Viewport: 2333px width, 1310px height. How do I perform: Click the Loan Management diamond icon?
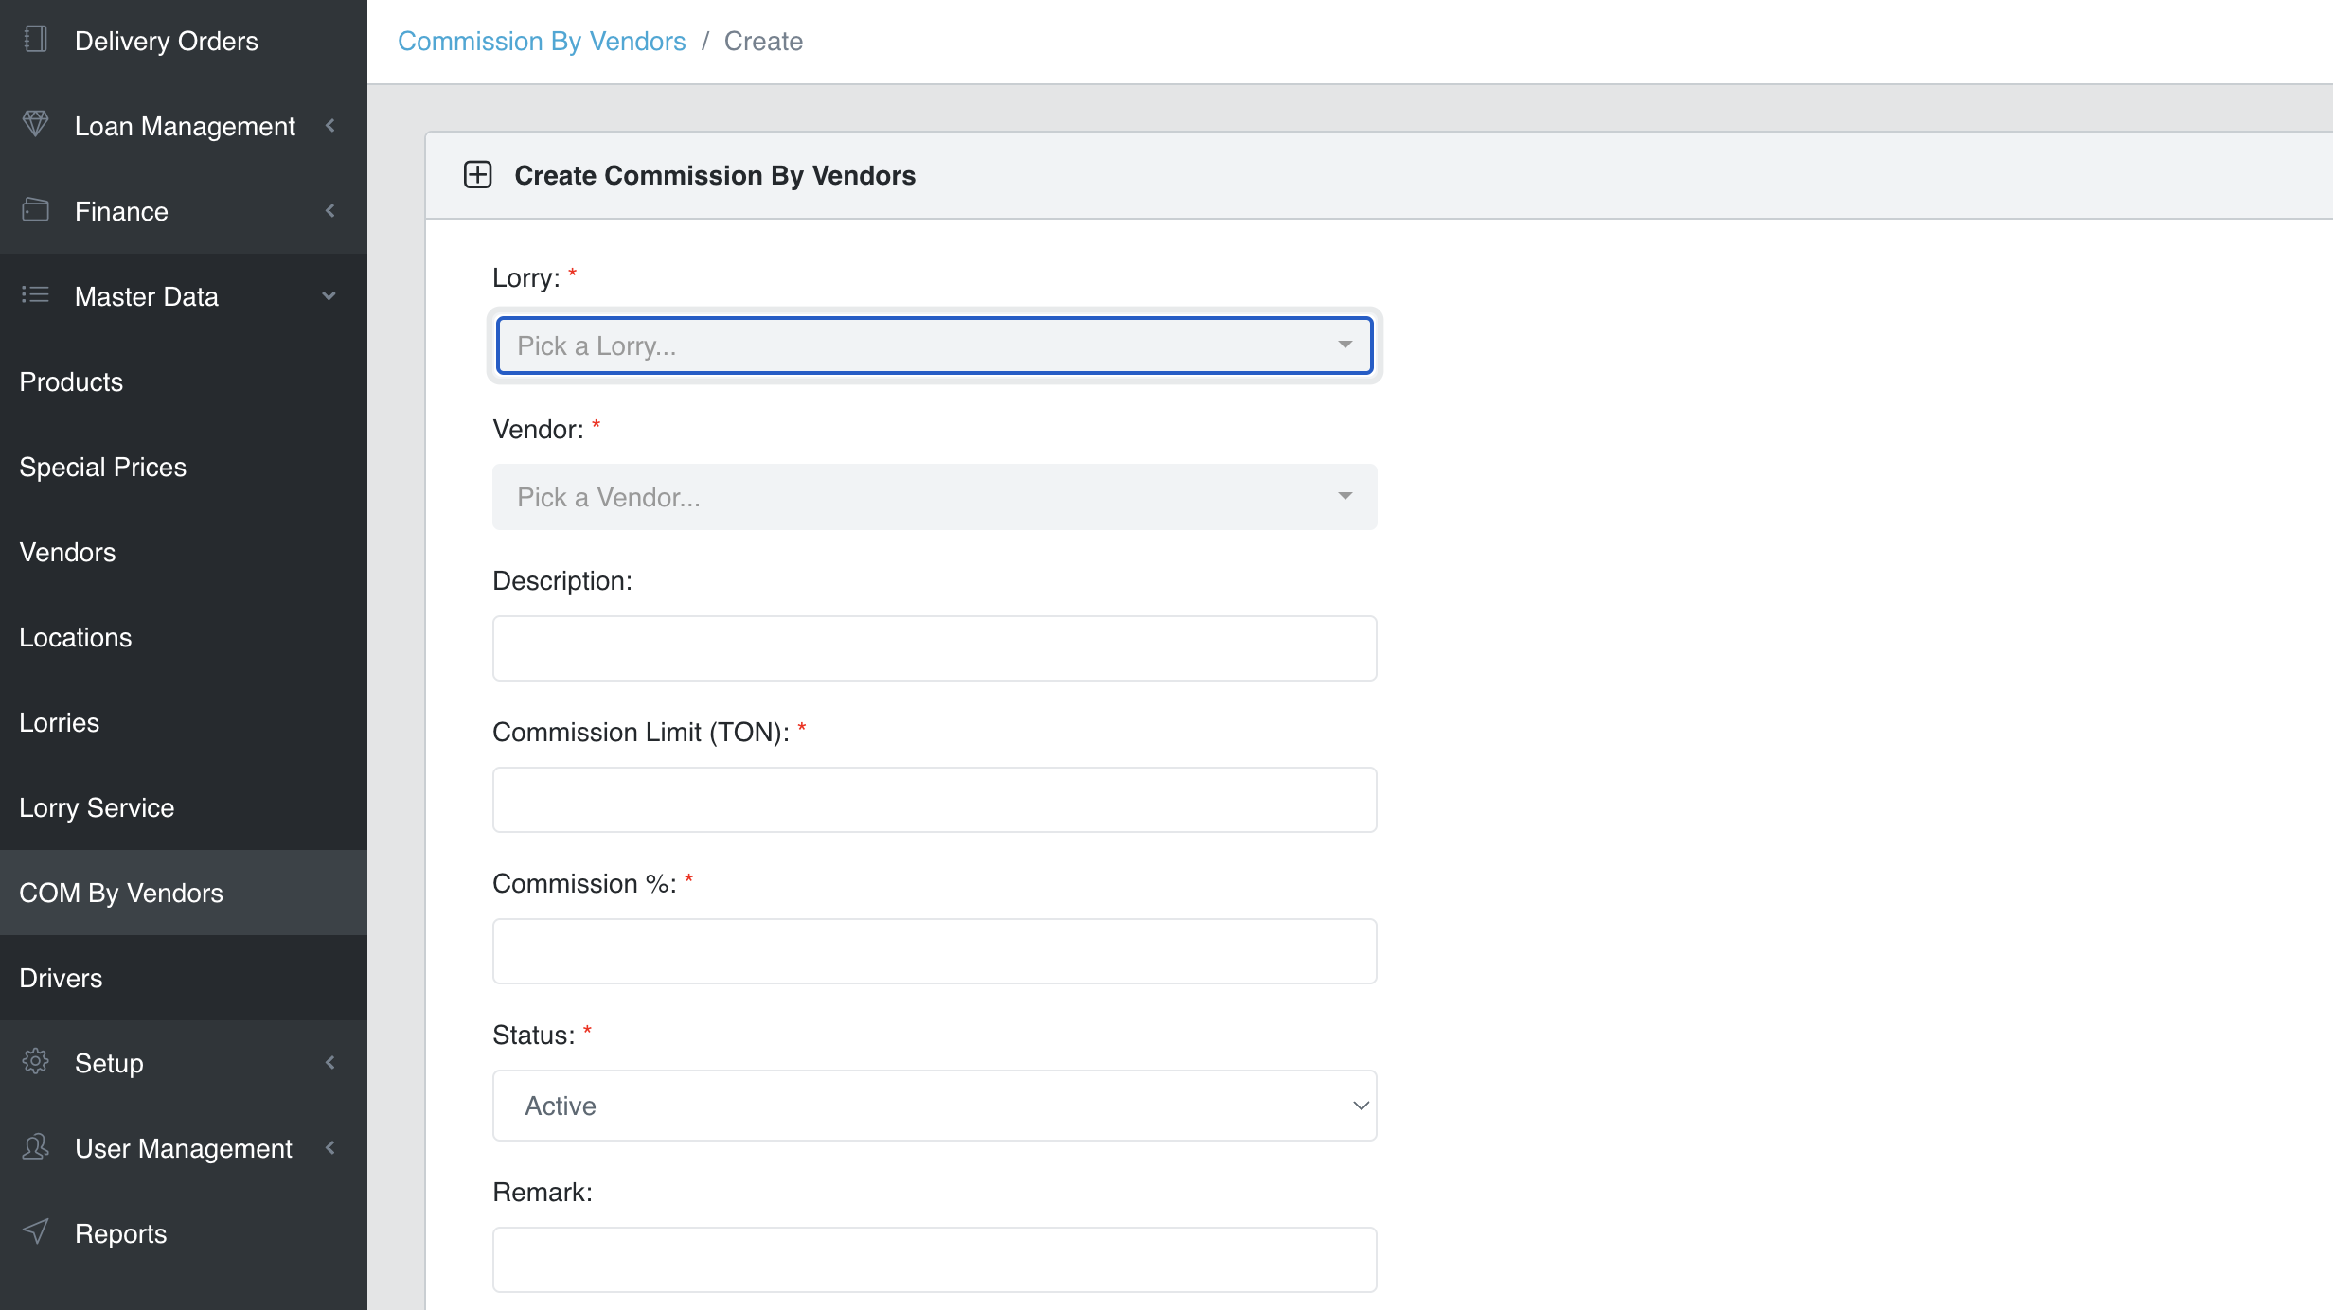(x=35, y=124)
